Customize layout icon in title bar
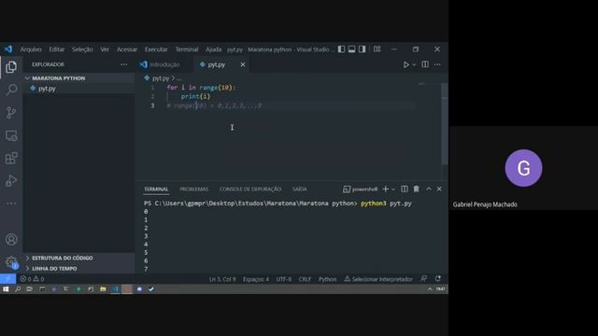 click(x=377, y=49)
